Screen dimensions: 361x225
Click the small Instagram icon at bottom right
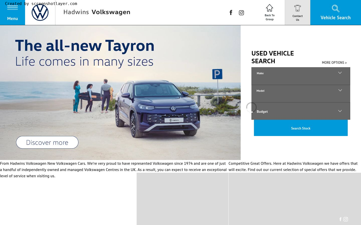(x=346, y=219)
